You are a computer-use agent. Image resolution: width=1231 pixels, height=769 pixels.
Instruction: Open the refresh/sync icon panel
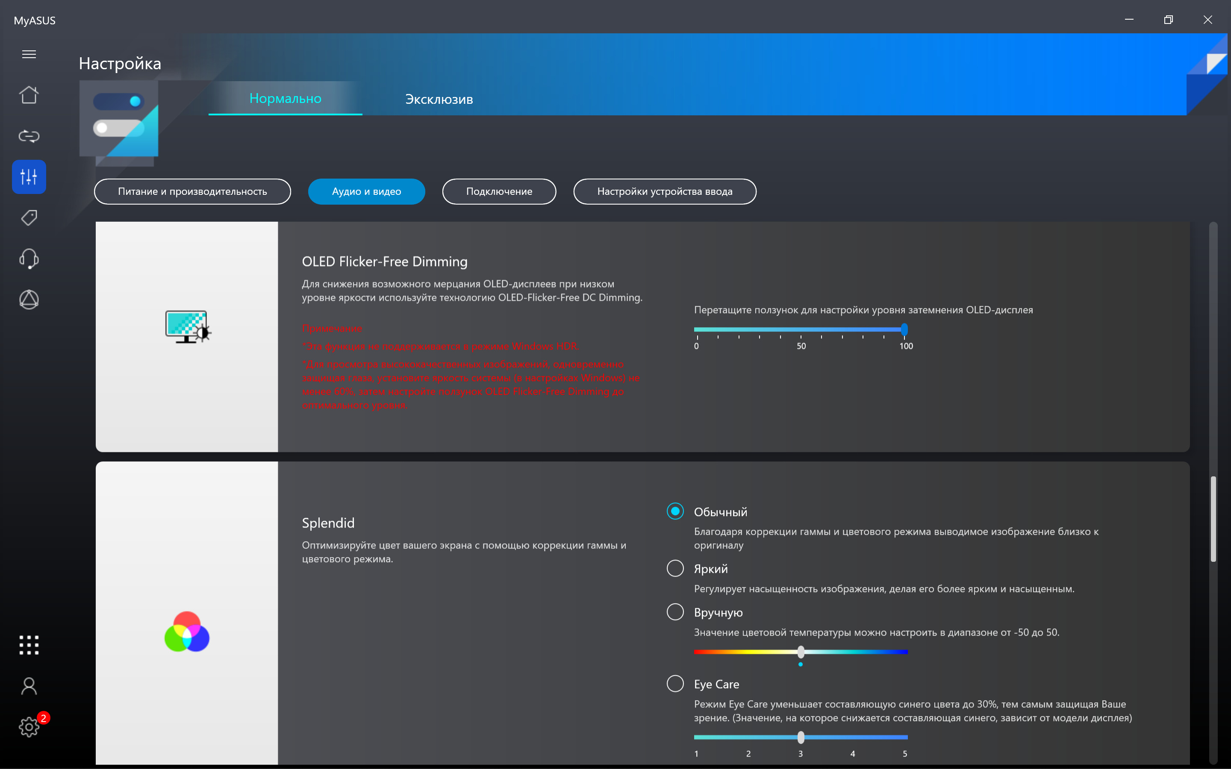pos(29,136)
